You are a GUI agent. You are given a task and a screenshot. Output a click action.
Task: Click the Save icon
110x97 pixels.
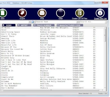click(3, 13)
